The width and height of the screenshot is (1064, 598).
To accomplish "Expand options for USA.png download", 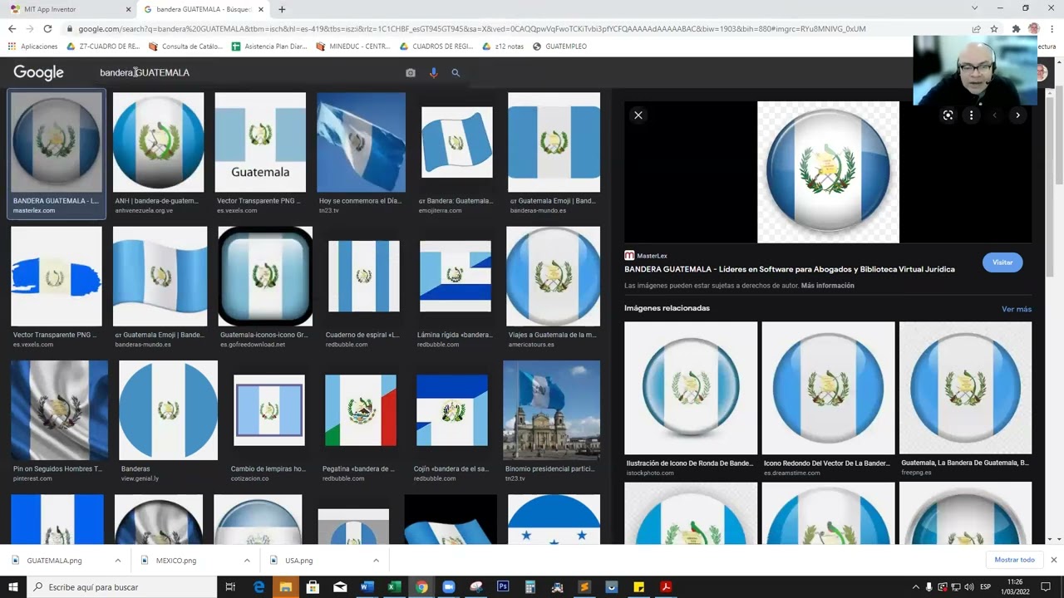I will [x=376, y=561].
